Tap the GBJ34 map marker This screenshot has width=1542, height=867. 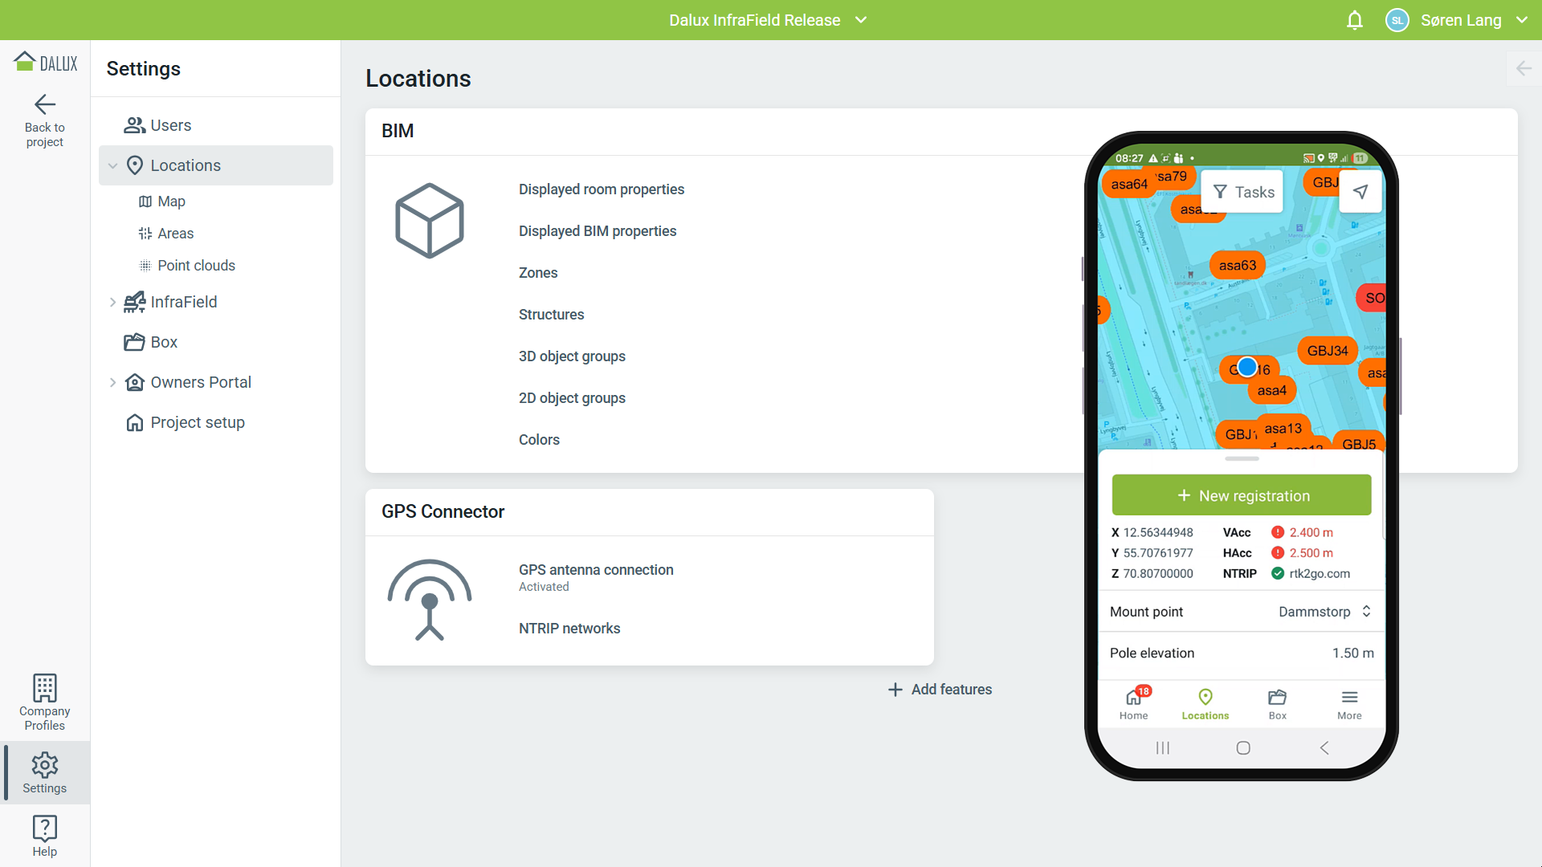pos(1328,351)
